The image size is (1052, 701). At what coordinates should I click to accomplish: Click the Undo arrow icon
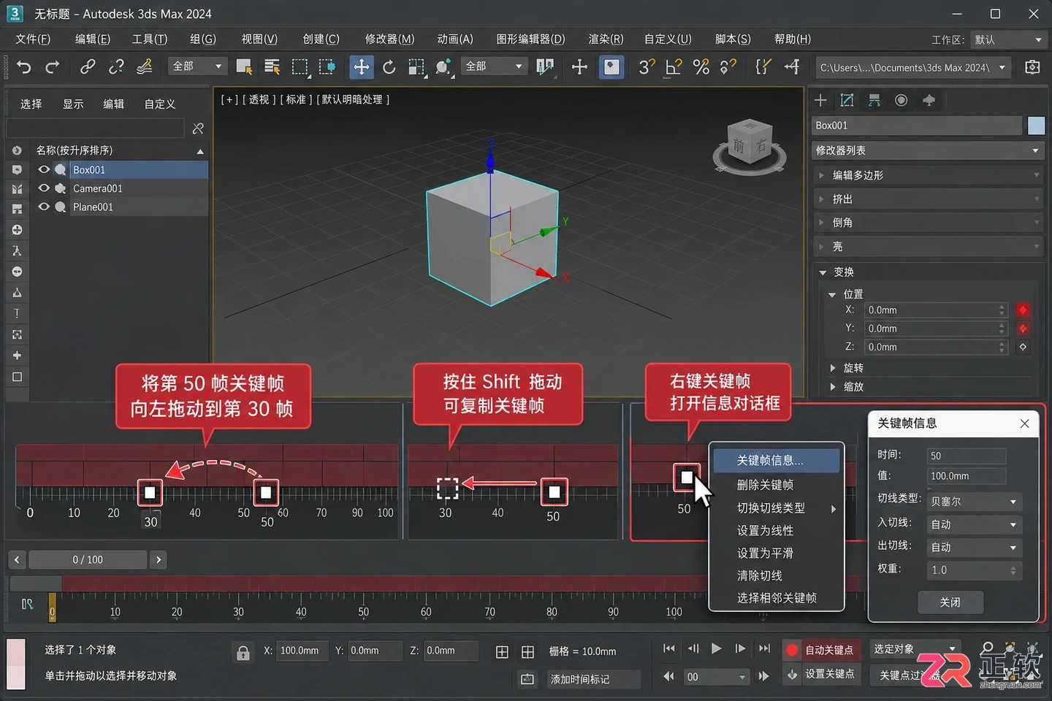(24, 67)
